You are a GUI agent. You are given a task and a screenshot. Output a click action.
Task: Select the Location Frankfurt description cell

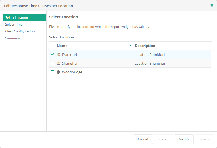coord(150,55)
